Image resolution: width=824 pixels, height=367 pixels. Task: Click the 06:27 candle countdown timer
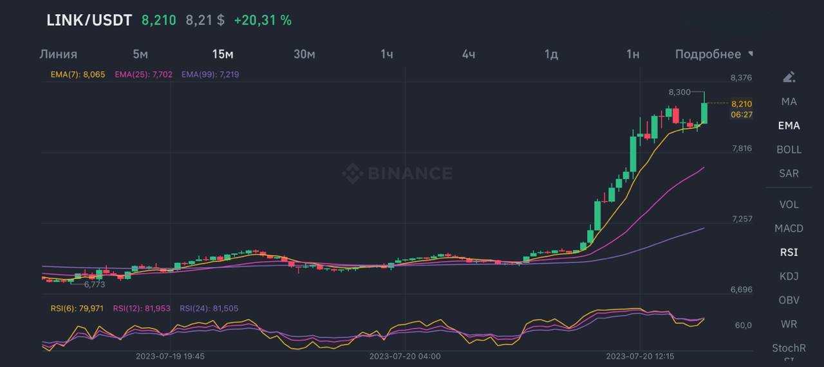[742, 114]
